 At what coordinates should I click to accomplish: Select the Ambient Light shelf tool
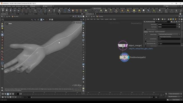pyautogui.click(x=160, y=11)
